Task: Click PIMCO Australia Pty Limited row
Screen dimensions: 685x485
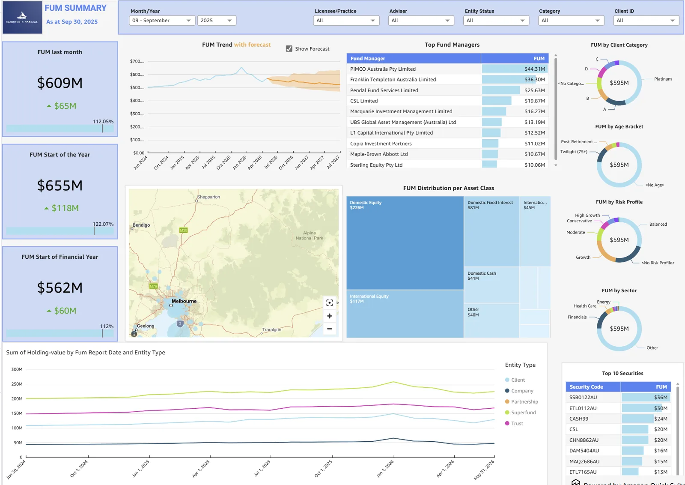Action: pyautogui.click(x=448, y=69)
